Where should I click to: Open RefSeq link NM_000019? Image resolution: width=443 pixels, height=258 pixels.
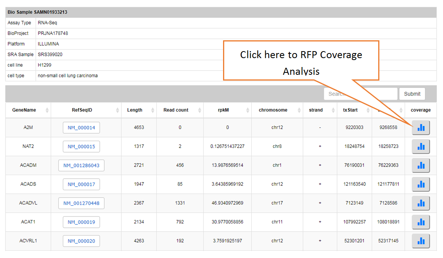[x=81, y=222]
